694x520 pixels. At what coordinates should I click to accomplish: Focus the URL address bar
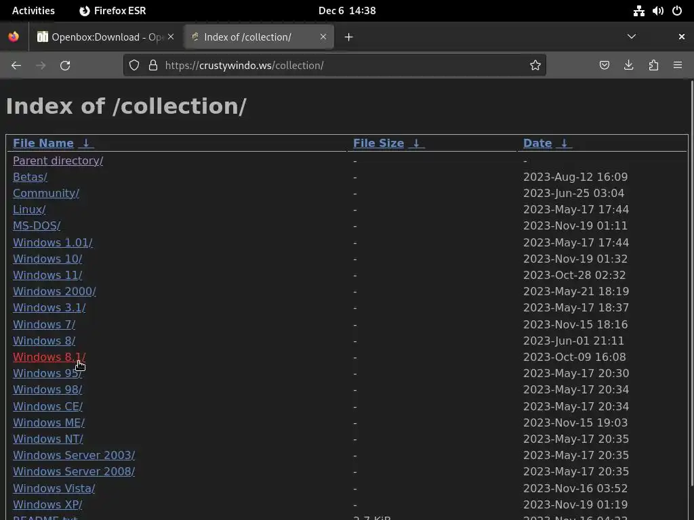336,66
